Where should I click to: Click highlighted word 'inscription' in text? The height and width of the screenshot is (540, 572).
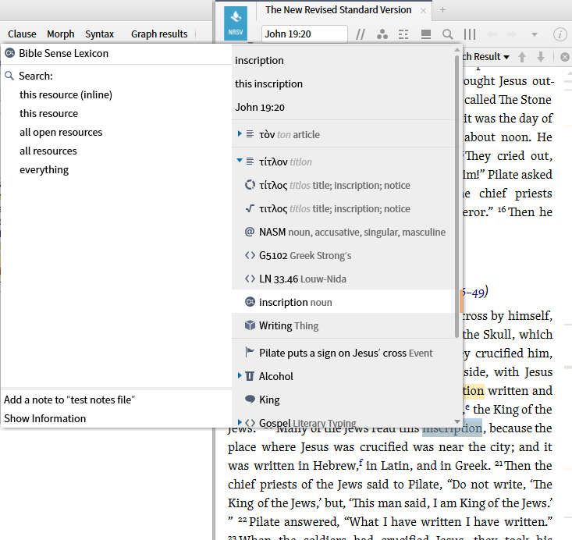pos(452,428)
